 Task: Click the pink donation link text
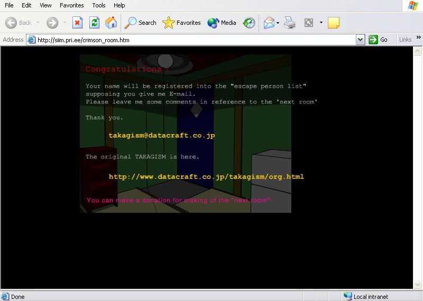179,200
